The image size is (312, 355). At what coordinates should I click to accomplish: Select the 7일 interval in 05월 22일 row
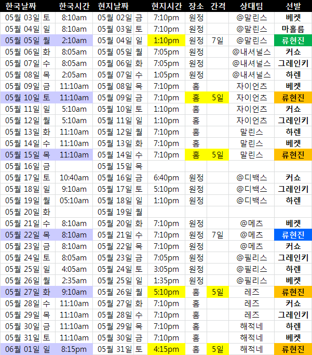(218, 235)
